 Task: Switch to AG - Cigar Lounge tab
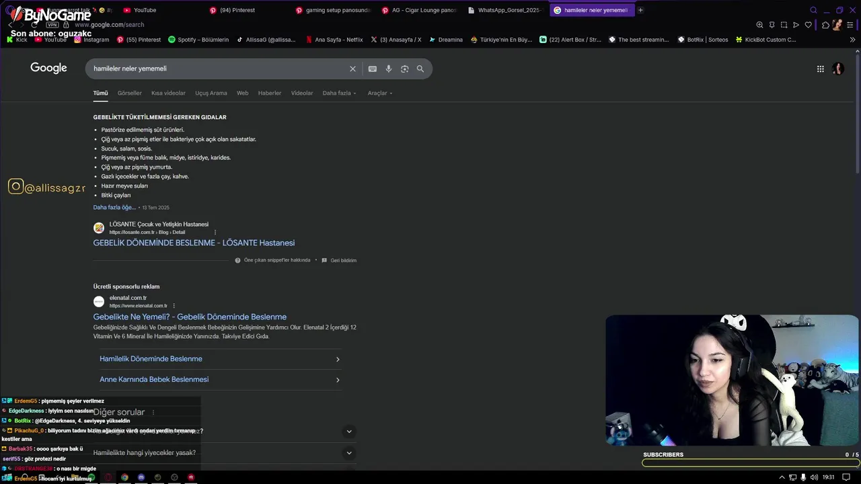[419, 10]
